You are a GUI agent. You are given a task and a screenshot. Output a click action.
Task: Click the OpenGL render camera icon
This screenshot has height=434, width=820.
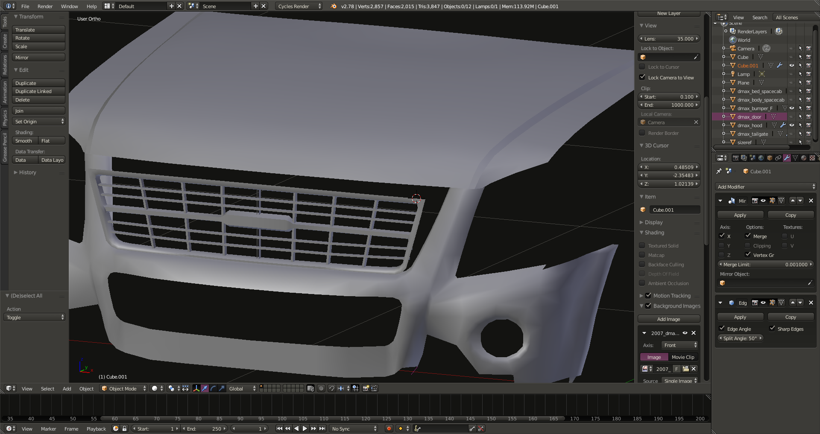click(x=366, y=388)
